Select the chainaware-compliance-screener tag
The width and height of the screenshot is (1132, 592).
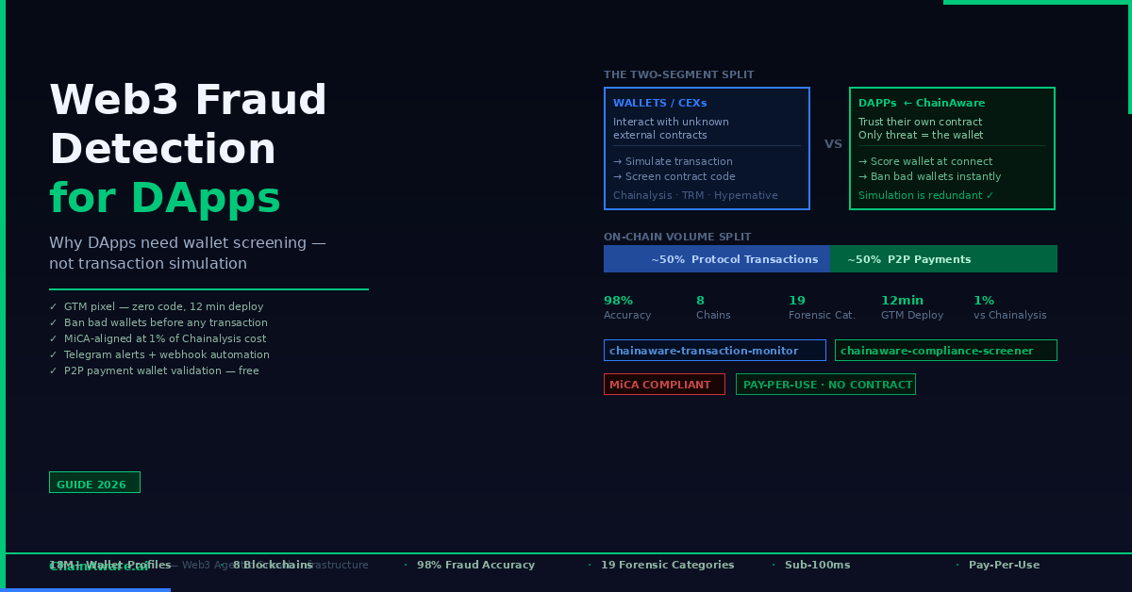[945, 351]
